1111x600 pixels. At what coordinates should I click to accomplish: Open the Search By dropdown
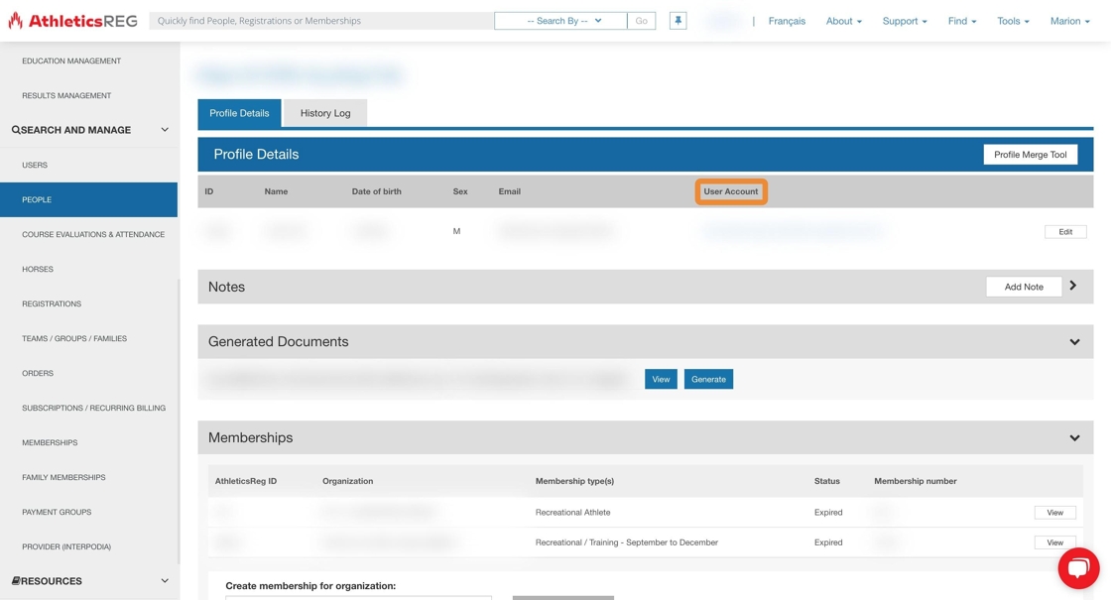coord(560,21)
